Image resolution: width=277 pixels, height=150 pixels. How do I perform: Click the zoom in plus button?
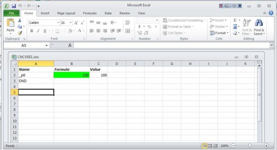point(266,146)
